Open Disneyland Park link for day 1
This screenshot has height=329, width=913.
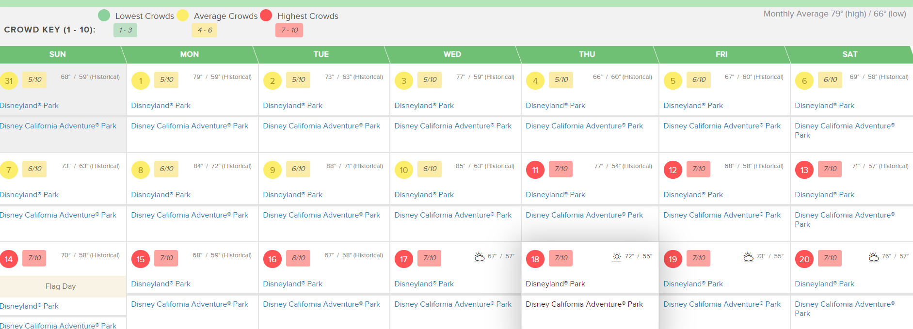(160, 106)
